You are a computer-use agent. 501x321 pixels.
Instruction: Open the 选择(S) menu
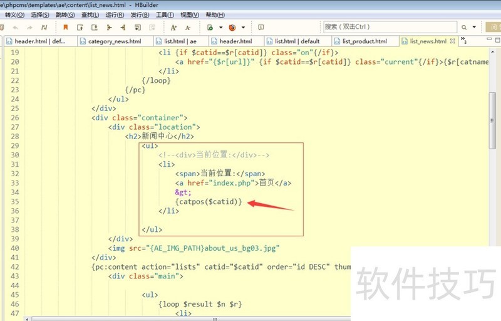(x=40, y=14)
